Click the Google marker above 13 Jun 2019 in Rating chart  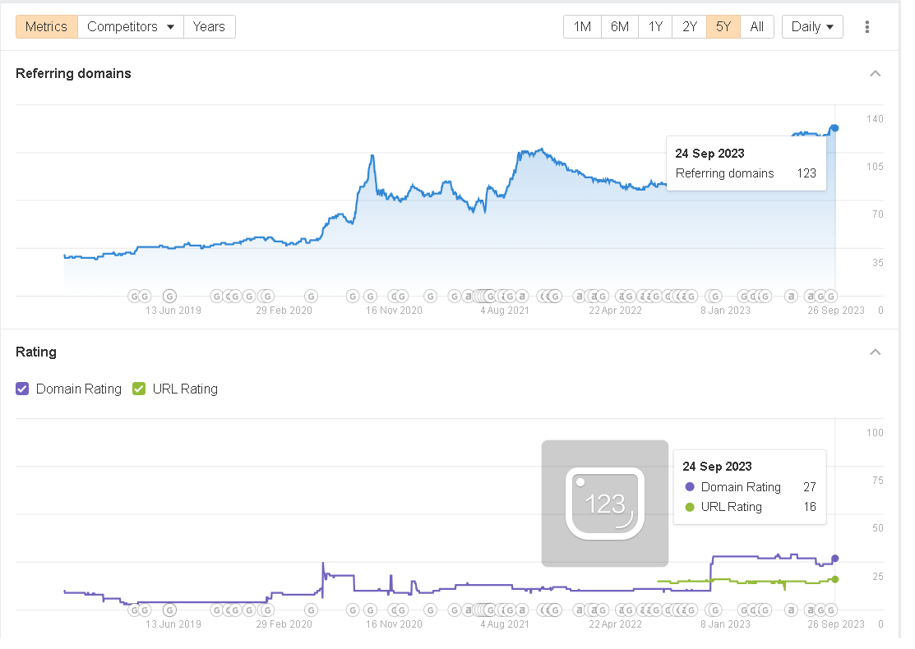pos(169,610)
